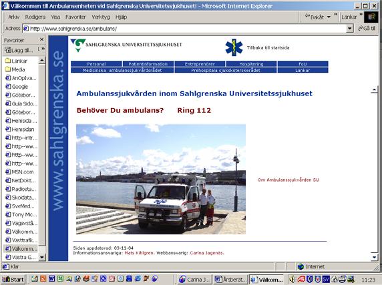Follow the Om Ambulanssjukvården SU link
Screen dimensions: 382x285
(x=289, y=180)
